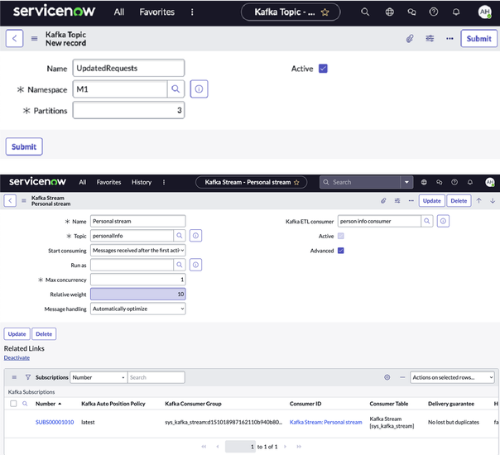This screenshot has height=455, width=500.
Task: Select the SUBS00001010 row checkbox
Action: [x=13, y=422]
